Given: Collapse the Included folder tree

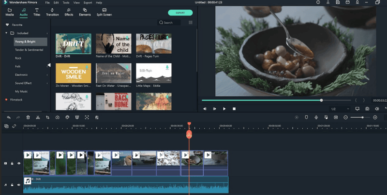Looking at the screenshot, I should [x=6, y=33].
